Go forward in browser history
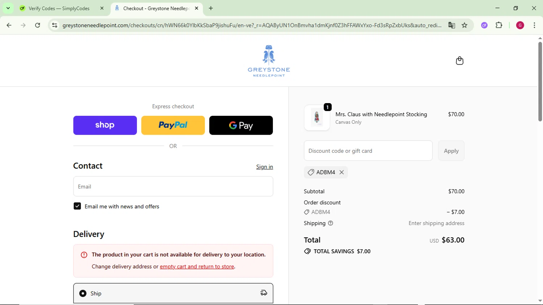543x305 pixels. click(x=23, y=25)
